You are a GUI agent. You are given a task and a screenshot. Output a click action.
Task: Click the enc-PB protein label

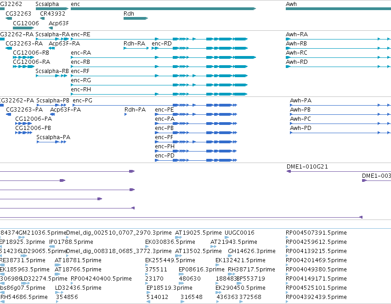[x=164, y=128]
